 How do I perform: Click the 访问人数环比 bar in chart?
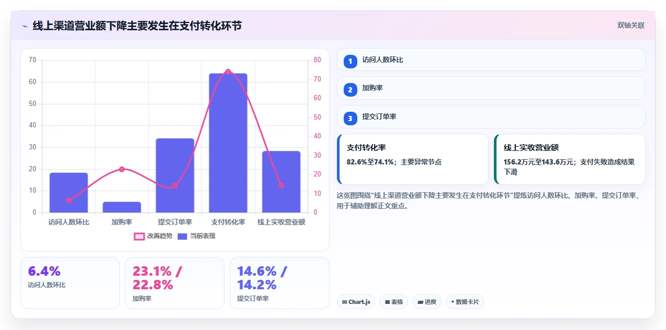point(69,193)
